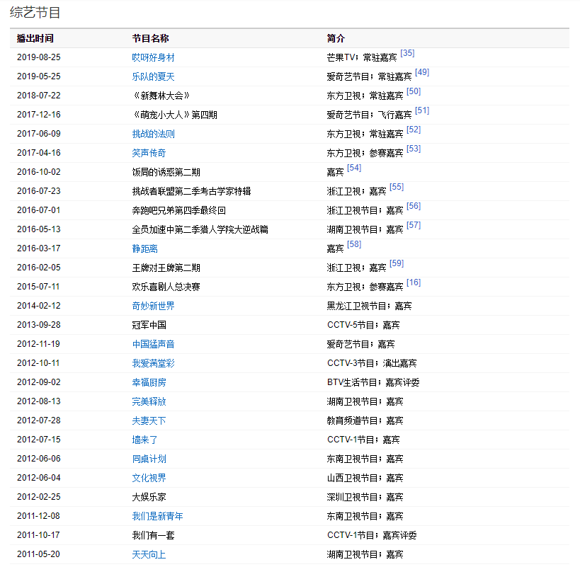Click the 我们是新青年 link
Image resolution: width=580 pixels, height=567 pixels.
pos(157,516)
